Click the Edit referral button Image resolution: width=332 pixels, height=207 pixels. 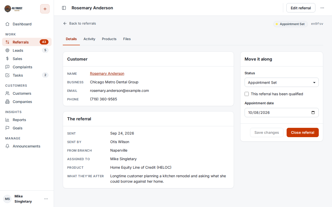301,8
